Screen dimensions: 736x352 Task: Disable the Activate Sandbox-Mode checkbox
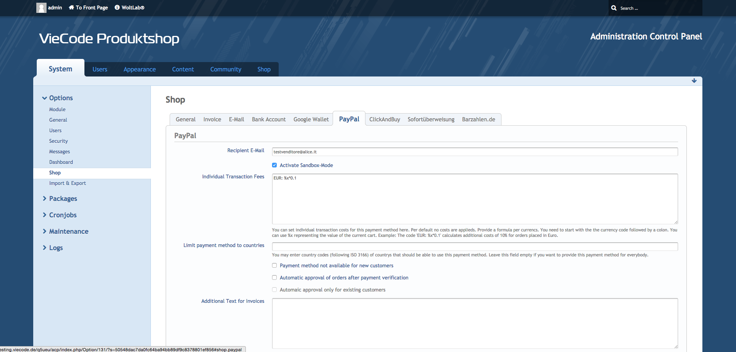(274, 165)
